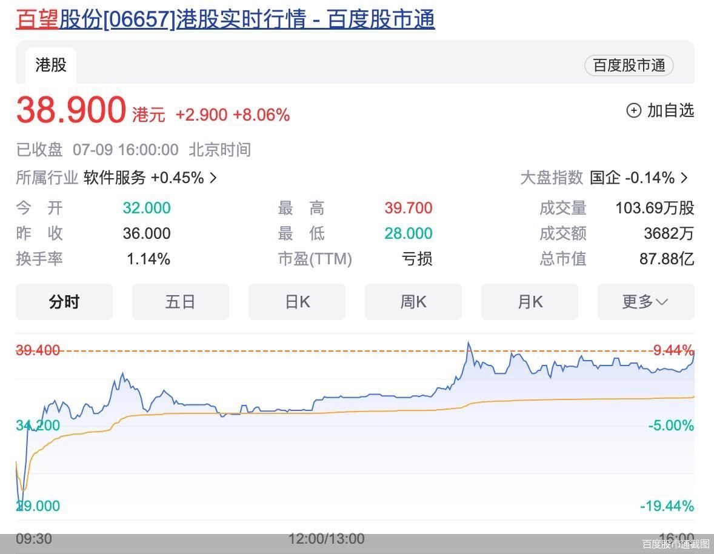Switch to the 周K chart tab
Image resolution: width=714 pixels, height=554 pixels.
click(413, 302)
